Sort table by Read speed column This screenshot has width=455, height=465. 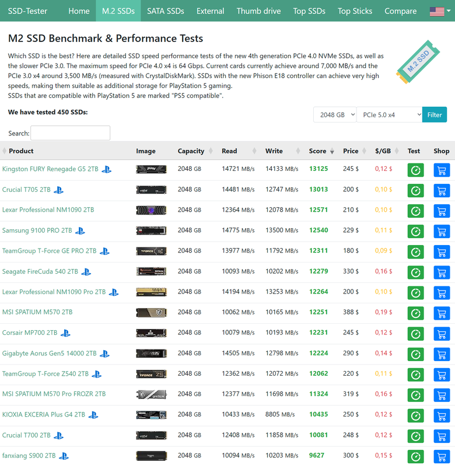click(x=239, y=151)
